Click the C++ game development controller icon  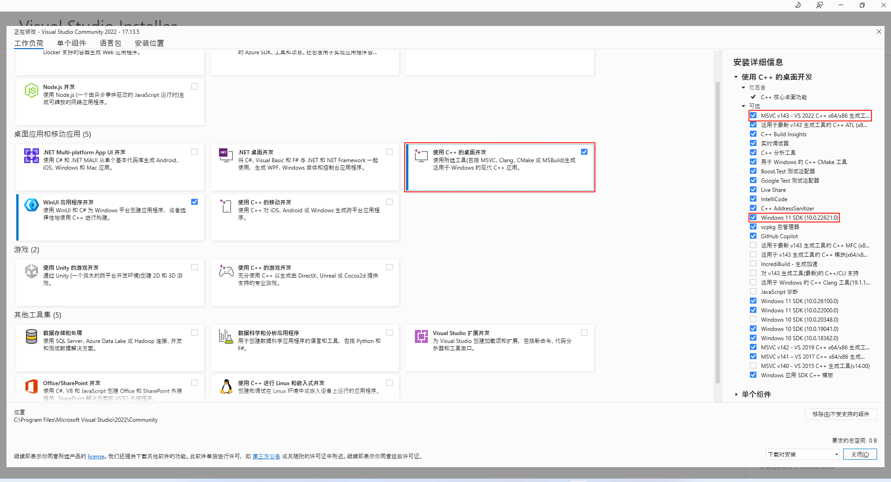226,271
